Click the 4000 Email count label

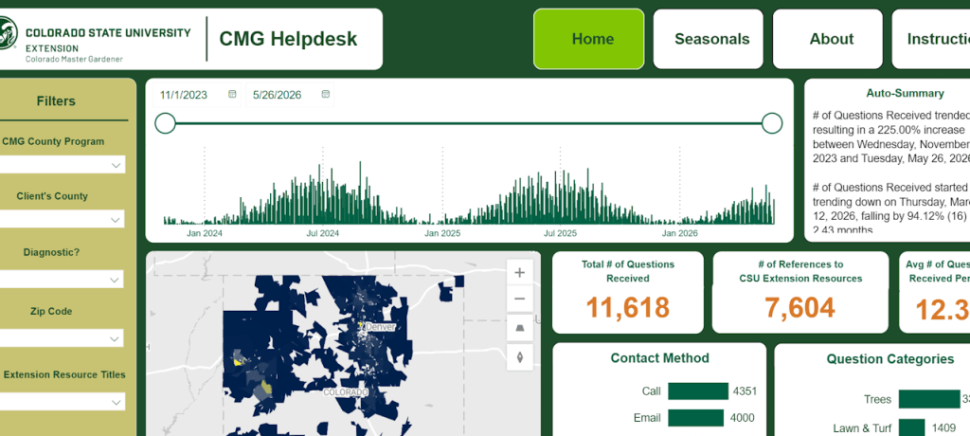click(x=743, y=418)
